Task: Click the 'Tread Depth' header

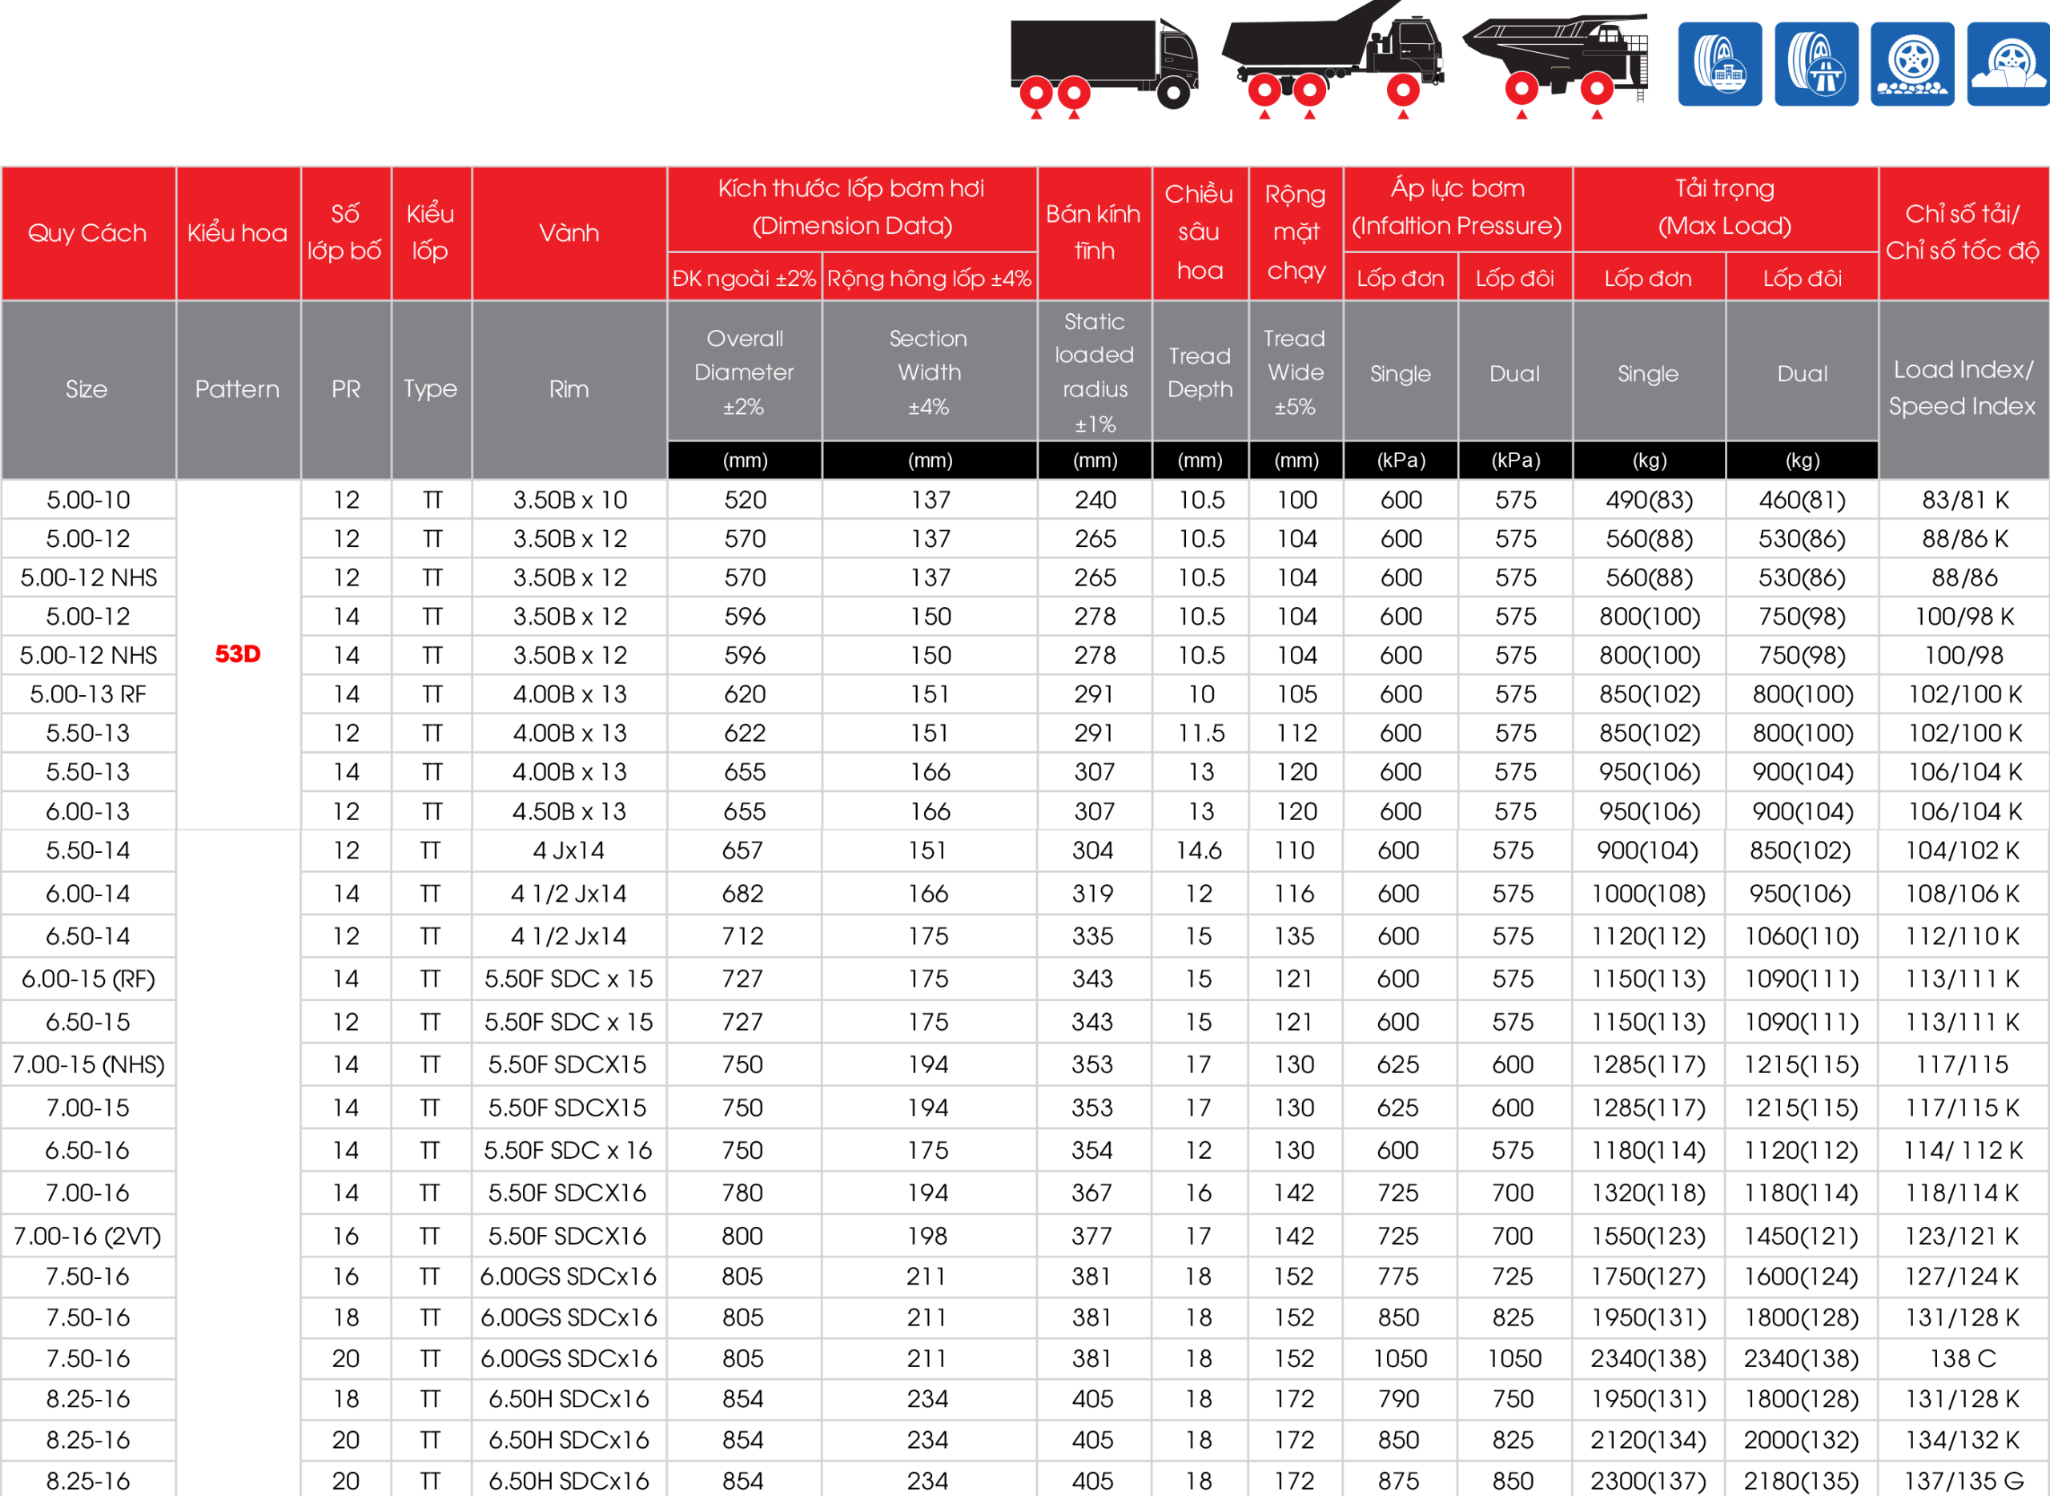Action: click(x=1200, y=372)
